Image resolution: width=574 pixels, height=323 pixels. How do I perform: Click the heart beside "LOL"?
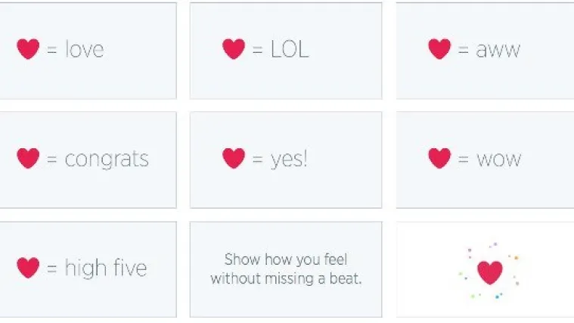point(234,49)
